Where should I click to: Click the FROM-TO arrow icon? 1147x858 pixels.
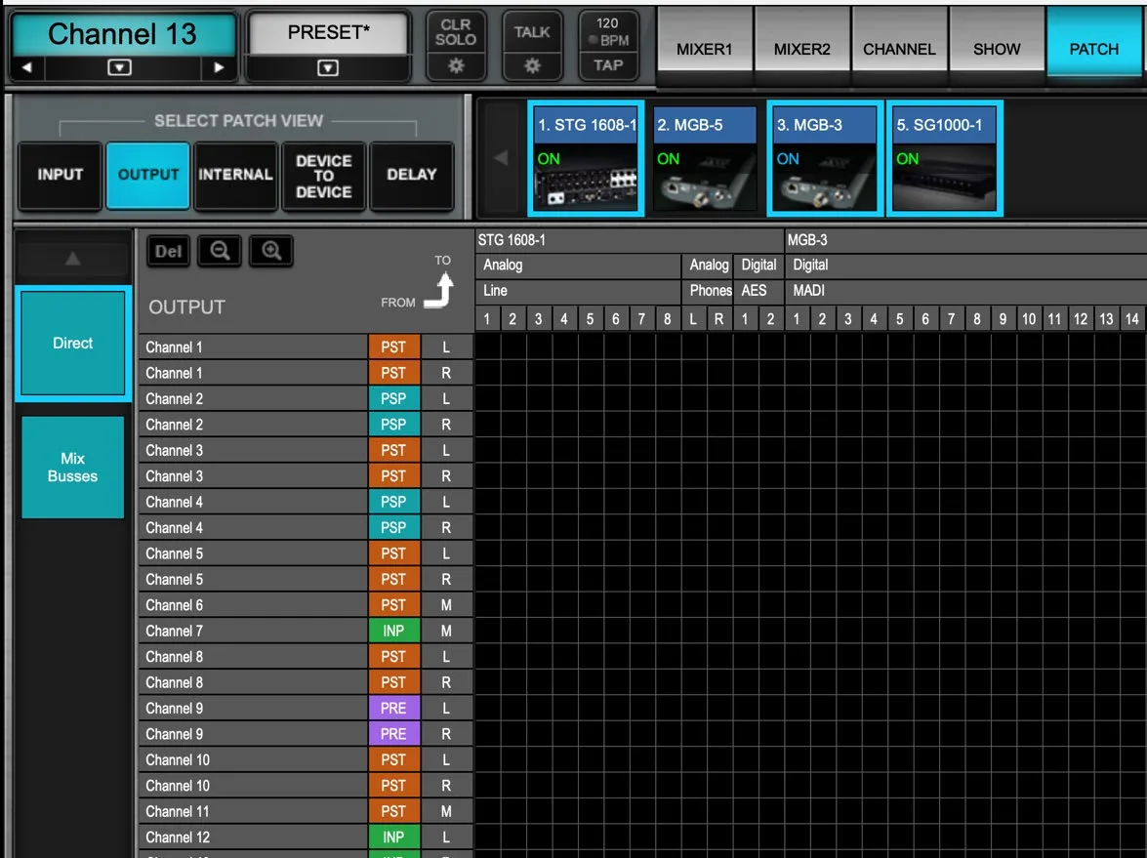click(x=439, y=290)
